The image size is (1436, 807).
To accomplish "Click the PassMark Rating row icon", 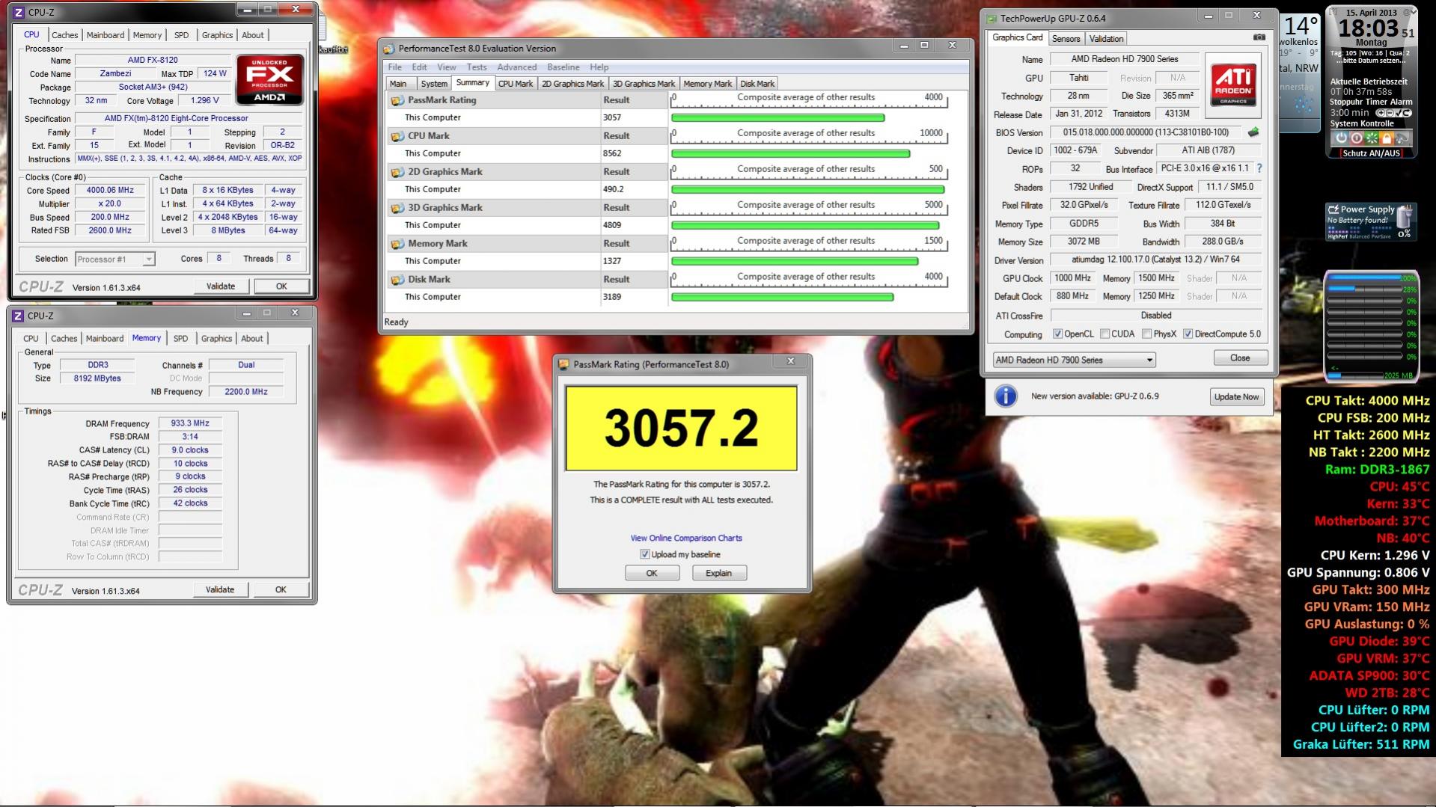I will coord(397,99).
